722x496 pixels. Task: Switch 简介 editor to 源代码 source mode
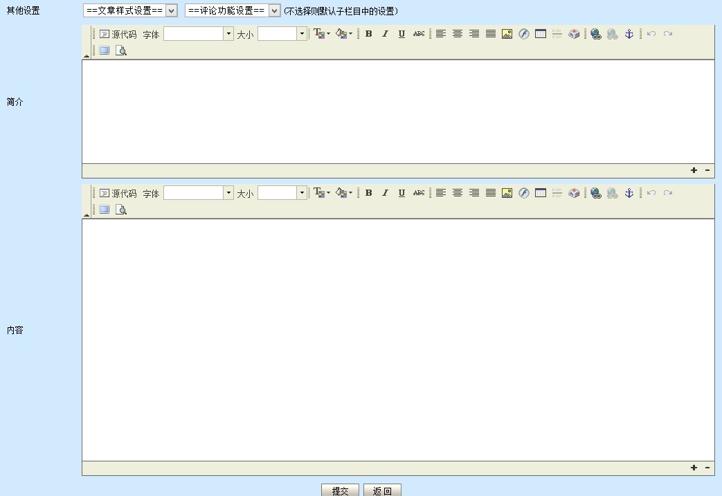point(118,34)
